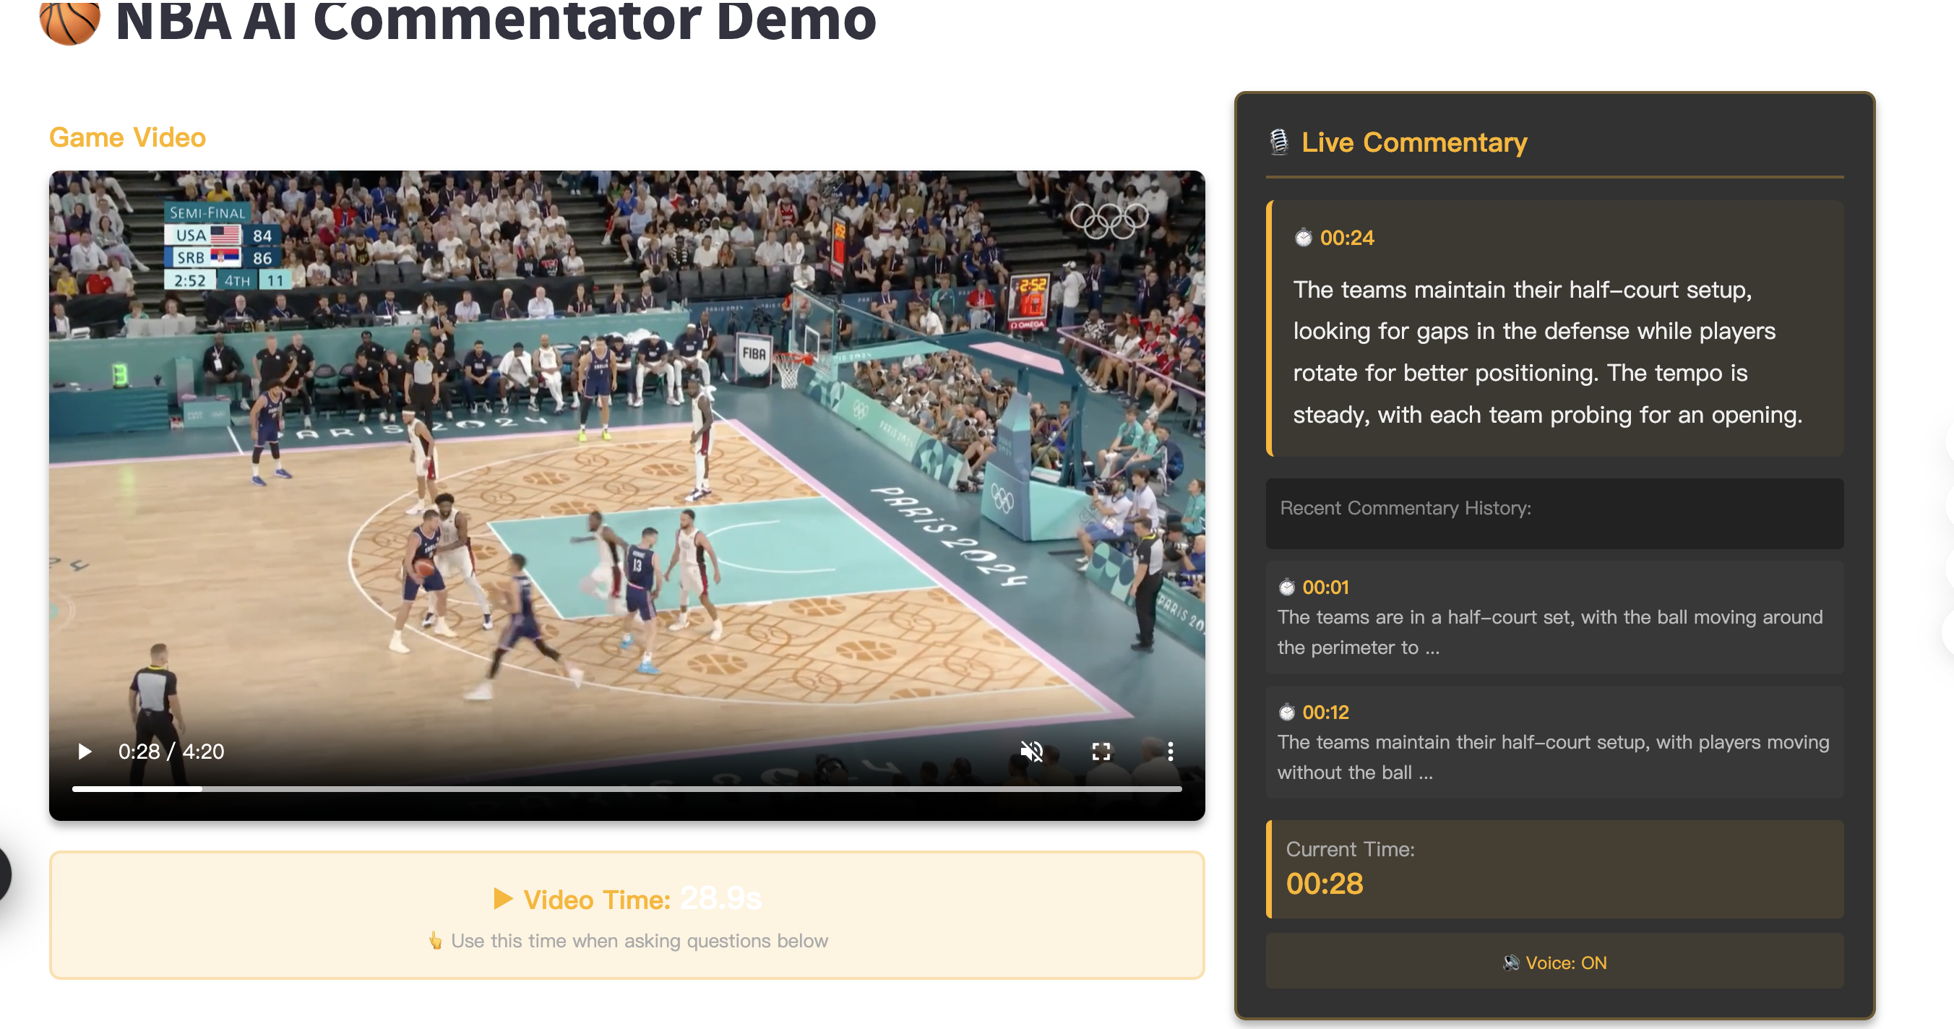Click the Recent Commentary History header

coord(1405,508)
